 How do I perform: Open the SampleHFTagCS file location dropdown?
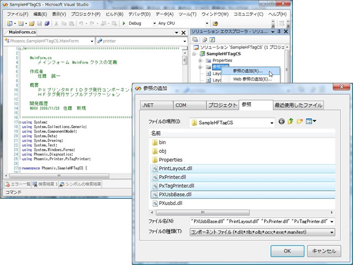272,123
